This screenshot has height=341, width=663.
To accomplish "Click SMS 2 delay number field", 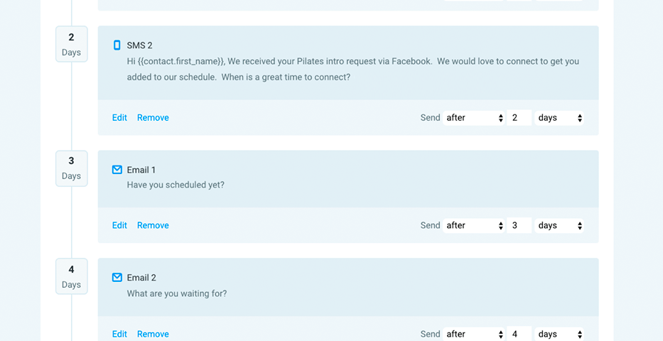I will 519,118.
